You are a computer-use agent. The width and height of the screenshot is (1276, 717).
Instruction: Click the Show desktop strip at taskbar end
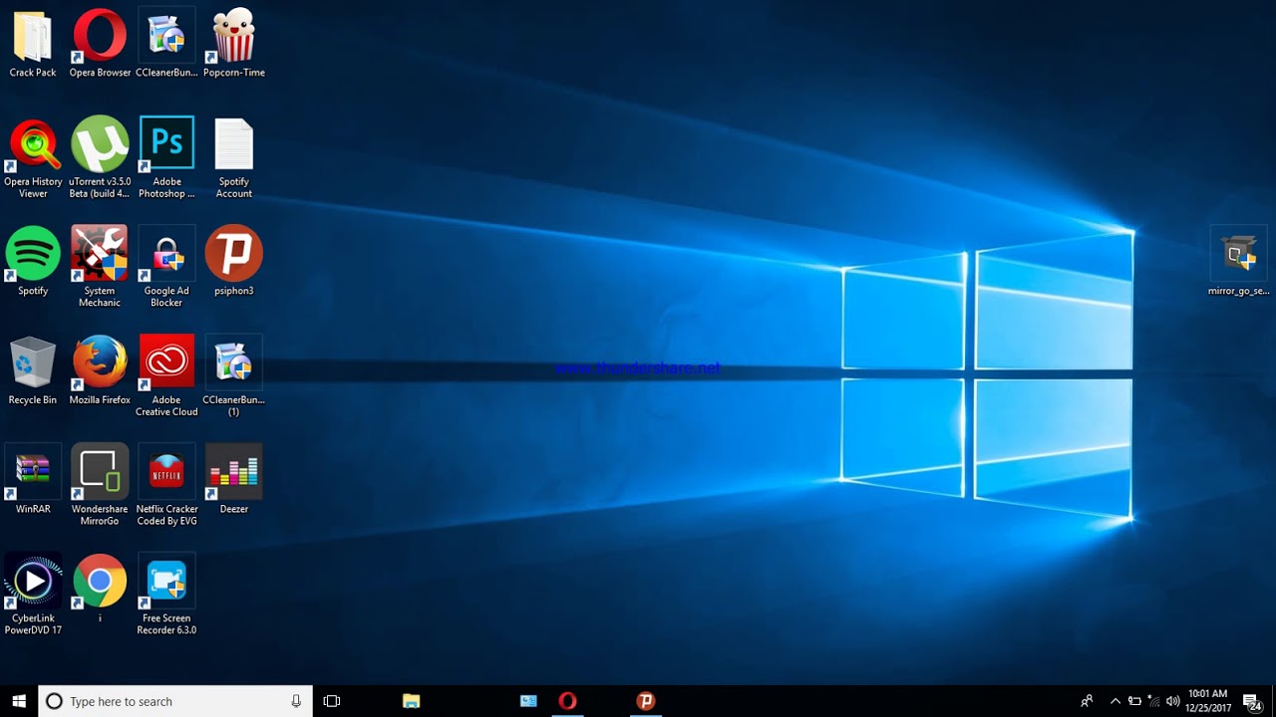(1273, 701)
